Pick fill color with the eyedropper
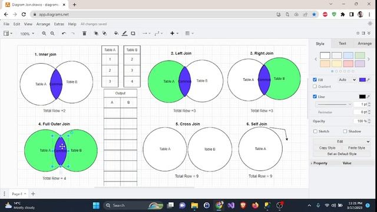The image size is (377, 212). coord(368,79)
